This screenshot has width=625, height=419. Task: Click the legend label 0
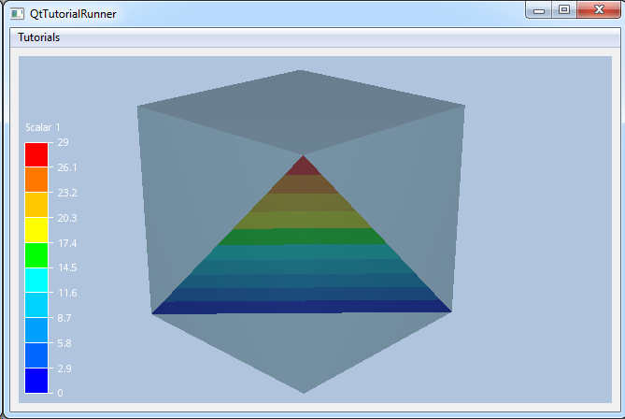click(x=60, y=393)
